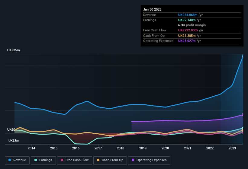The height and width of the screenshot is (169, 248).
Task: Toggle the Cash From Op legend button
Action: tap(110, 160)
